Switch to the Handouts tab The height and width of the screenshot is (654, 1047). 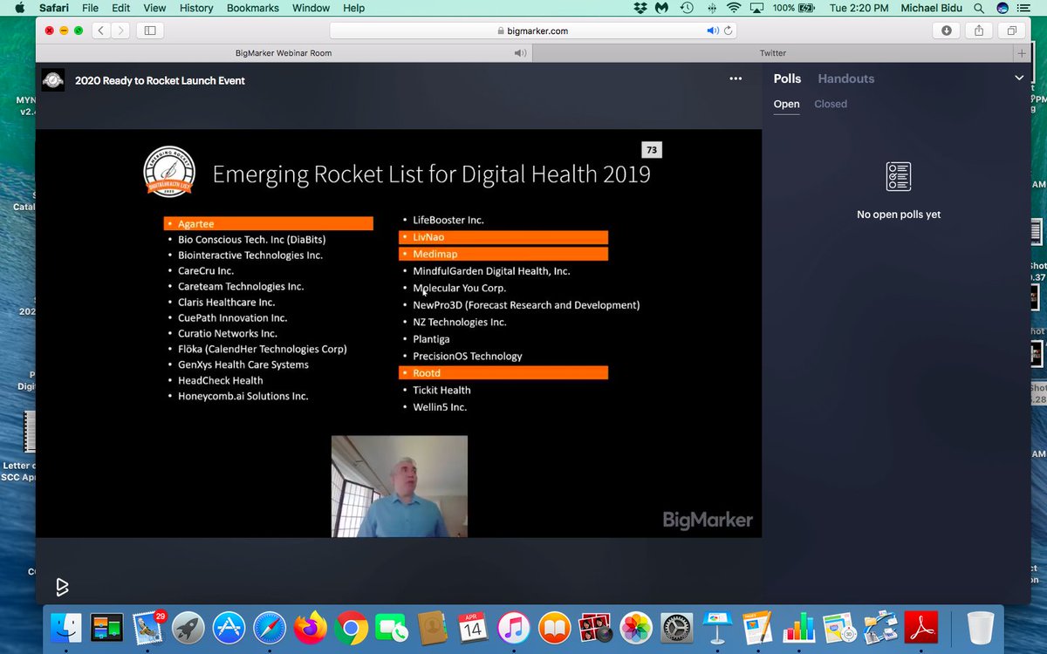(x=845, y=78)
